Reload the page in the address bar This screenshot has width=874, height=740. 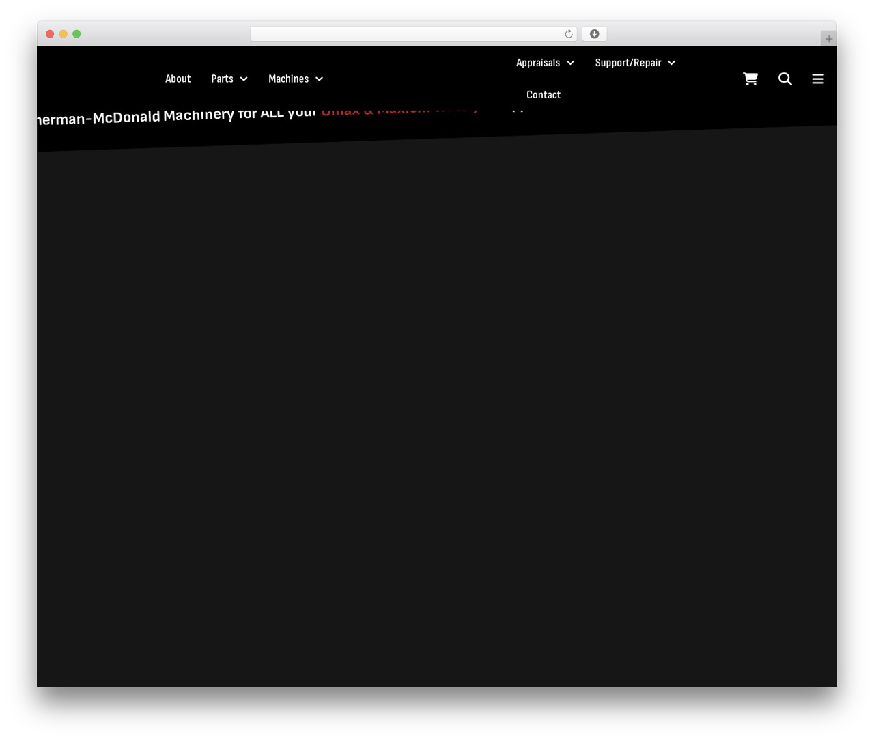pyautogui.click(x=569, y=34)
